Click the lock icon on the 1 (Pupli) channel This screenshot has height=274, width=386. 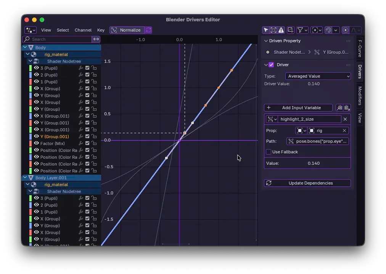click(93, 81)
